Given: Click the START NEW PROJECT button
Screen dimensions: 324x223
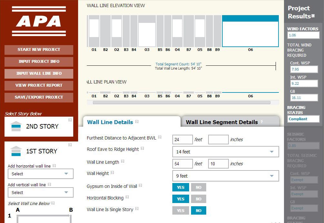Looking at the screenshot, I should click(x=39, y=50).
